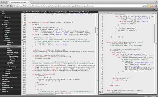Click the warning marker on line 98
The image size is (158, 97).
point(22,22)
